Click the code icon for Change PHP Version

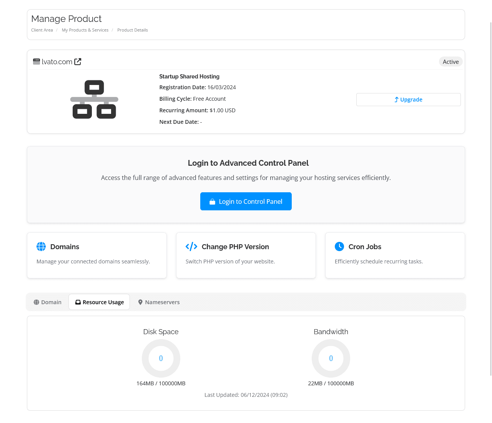coord(191,246)
